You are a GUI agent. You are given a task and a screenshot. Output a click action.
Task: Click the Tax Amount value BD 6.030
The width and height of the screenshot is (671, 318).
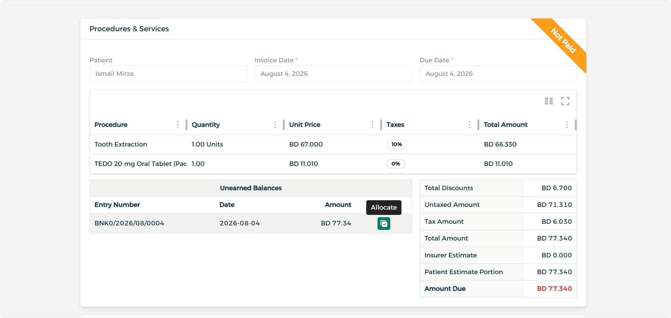point(557,221)
